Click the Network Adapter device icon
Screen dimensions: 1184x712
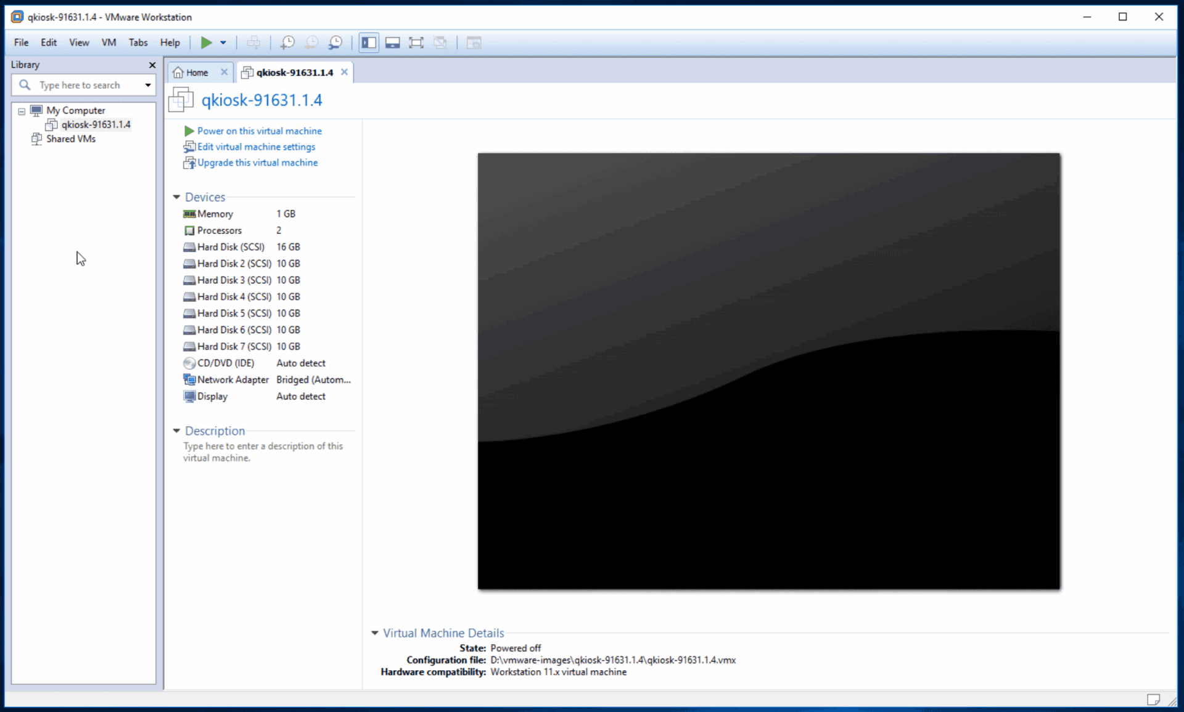click(x=190, y=379)
